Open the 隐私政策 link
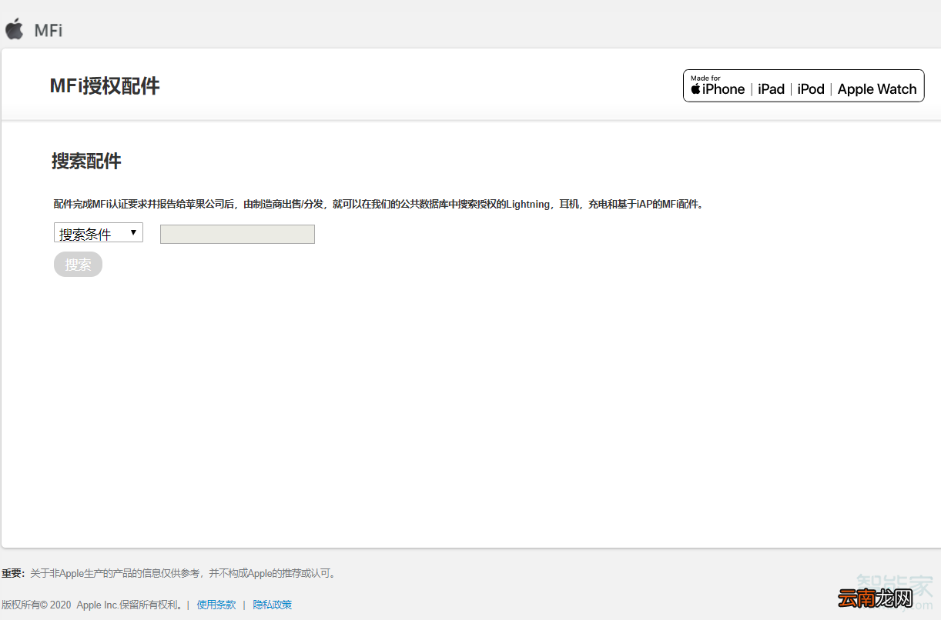 coord(273,605)
